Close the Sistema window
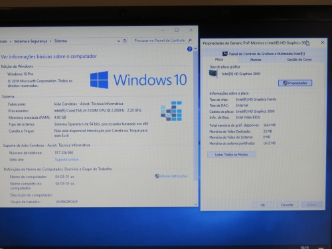 click(191, 30)
